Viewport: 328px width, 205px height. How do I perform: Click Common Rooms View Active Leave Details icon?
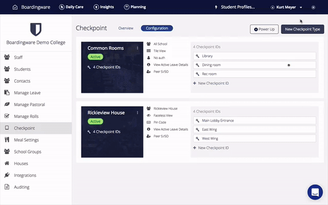coord(149,65)
